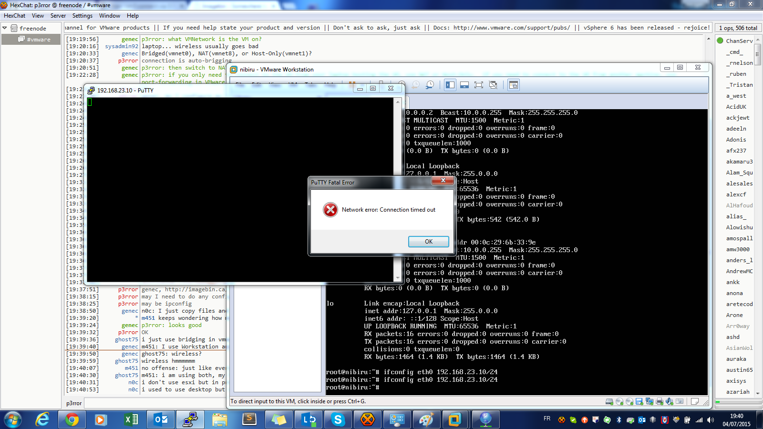Open Sublime Text from taskbar
The width and height of the screenshot is (763, 429).
[249, 420]
